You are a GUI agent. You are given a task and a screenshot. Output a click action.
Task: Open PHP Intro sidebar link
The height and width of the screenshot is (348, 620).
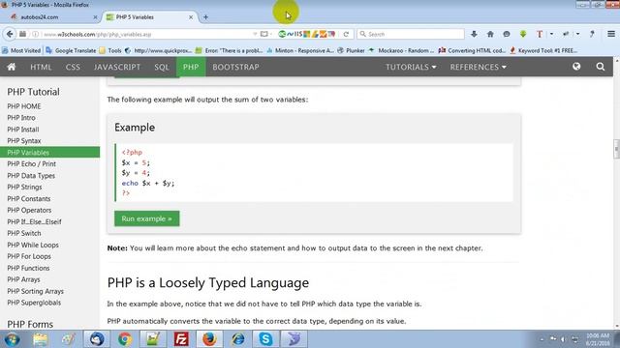(x=21, y=118)
